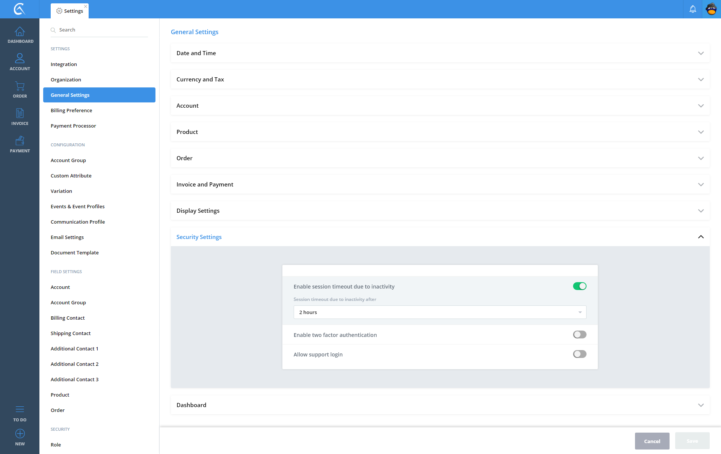The height and width of the screenshot is (454, 721).
Task: Open Email Settings in the configuration menu
Action: (x=67, y=237)
